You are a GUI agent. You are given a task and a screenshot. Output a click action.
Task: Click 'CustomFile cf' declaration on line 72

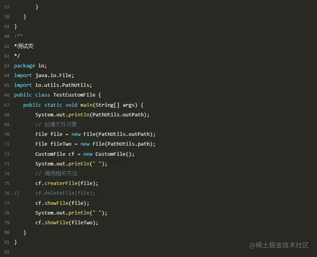[x=55, y=154]
